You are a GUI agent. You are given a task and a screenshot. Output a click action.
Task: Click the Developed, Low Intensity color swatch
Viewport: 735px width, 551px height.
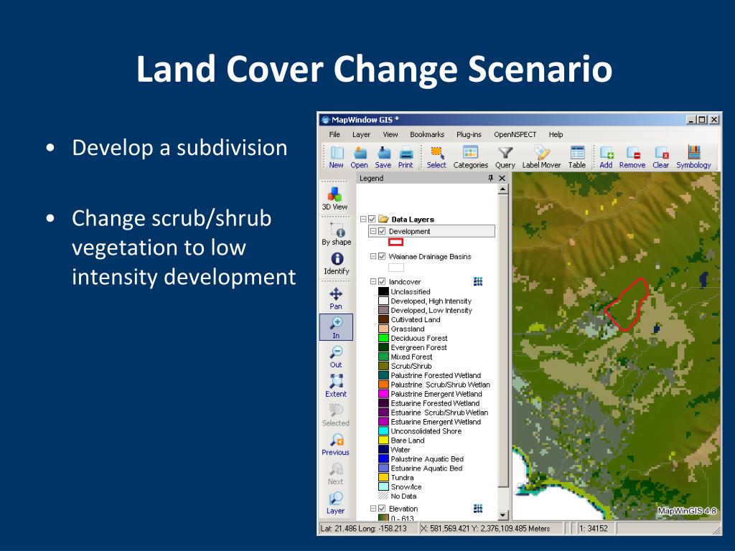[383, 310]
